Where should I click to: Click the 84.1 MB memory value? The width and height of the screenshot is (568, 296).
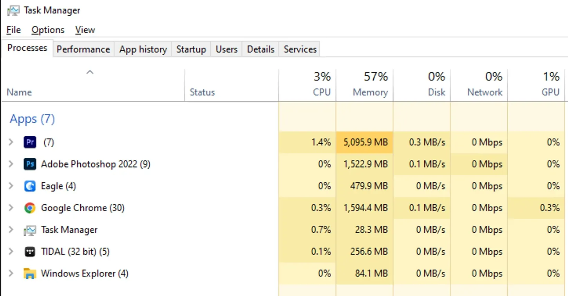coord(371,273)
